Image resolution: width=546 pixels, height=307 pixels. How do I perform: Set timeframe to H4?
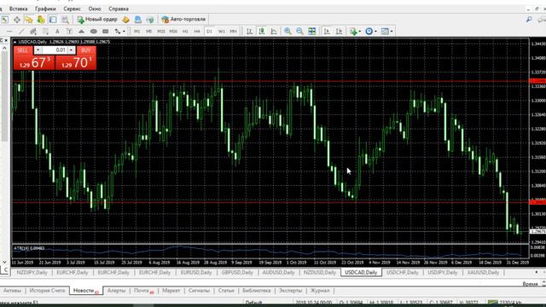point(197,32)
